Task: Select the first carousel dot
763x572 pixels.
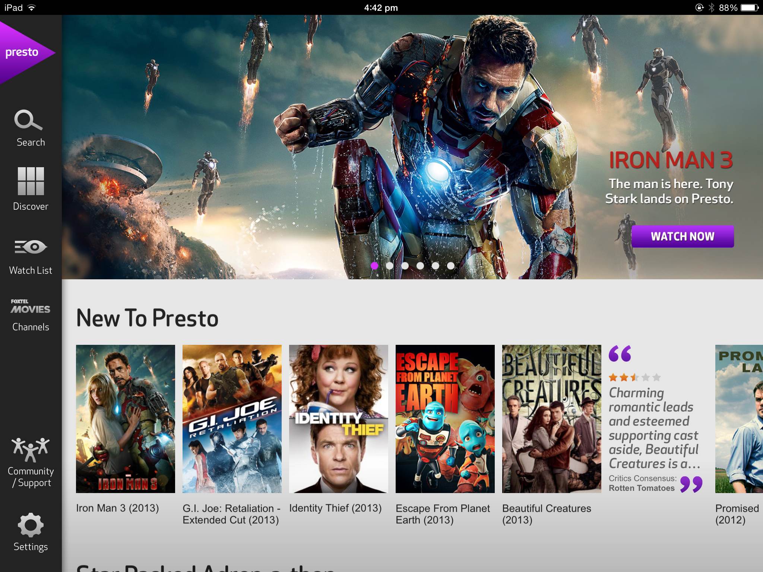Action: (374, 266)
